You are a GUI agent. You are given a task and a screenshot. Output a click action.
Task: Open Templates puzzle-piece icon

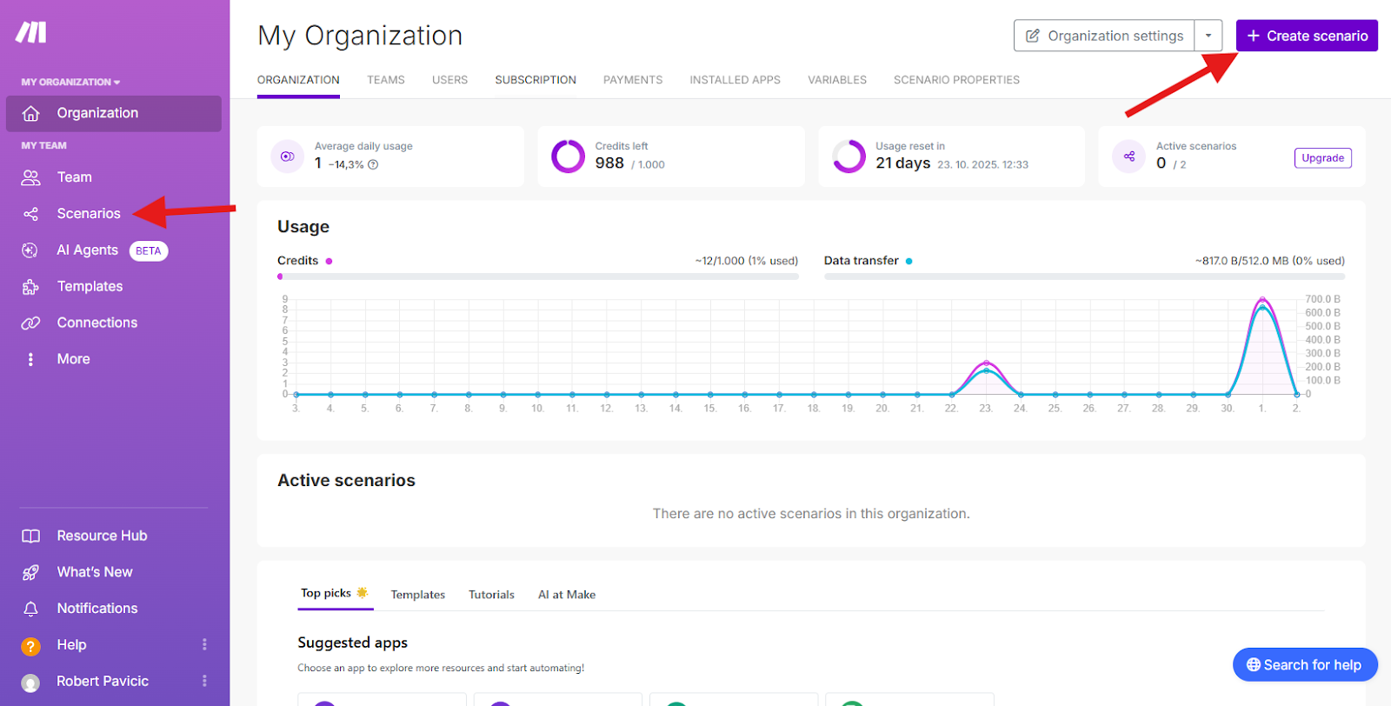(30, 287)
